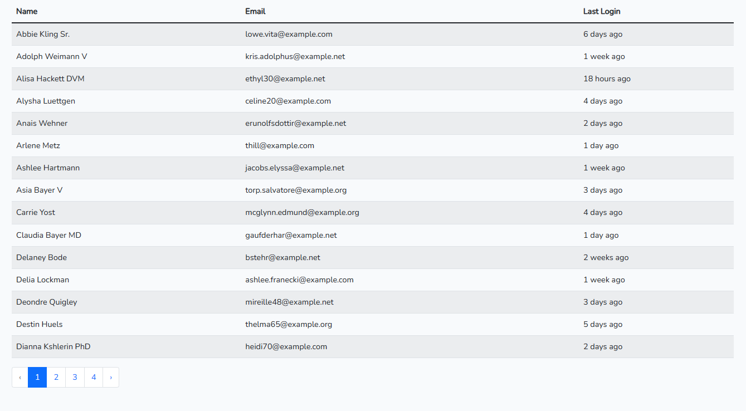Select the name Abbie Kling Sr.

43,34
